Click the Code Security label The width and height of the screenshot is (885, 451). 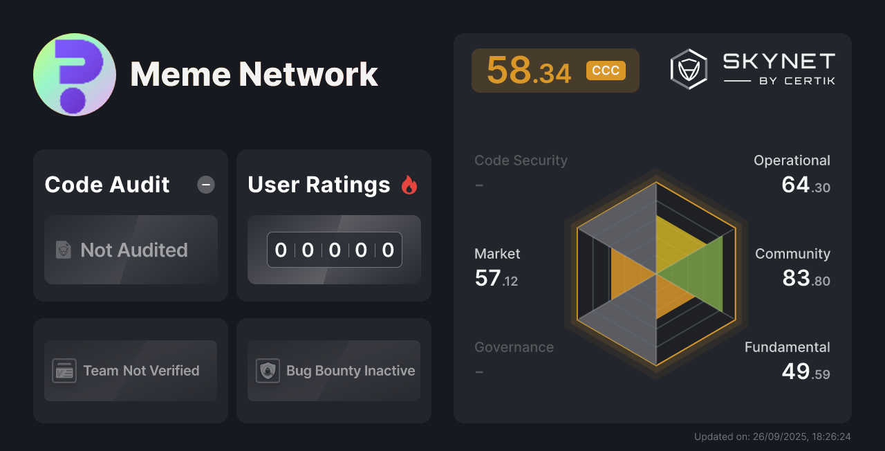pyautogui.click(x=521, y=160)
